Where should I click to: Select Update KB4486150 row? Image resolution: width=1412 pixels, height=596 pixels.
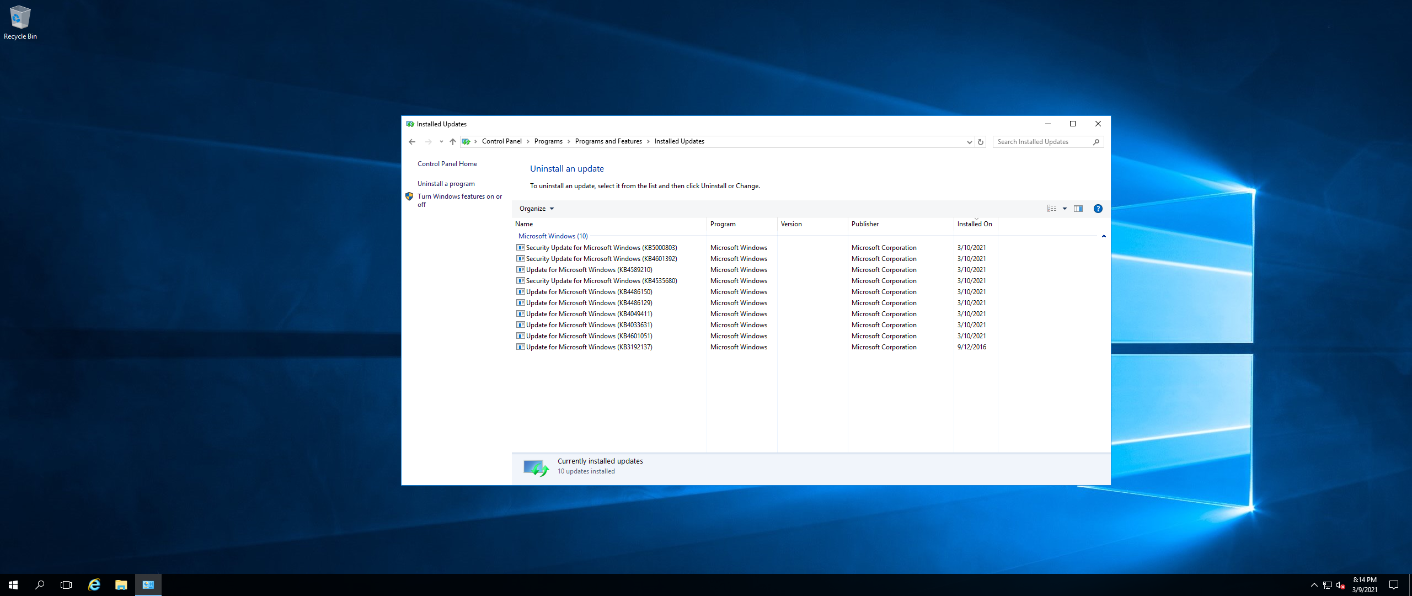click(x=756, y=292)
